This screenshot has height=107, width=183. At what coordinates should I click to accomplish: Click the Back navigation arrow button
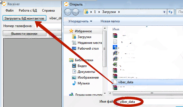[68, 12]
